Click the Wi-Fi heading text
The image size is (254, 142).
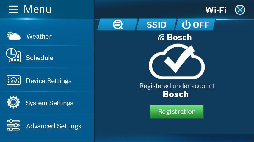216,10
